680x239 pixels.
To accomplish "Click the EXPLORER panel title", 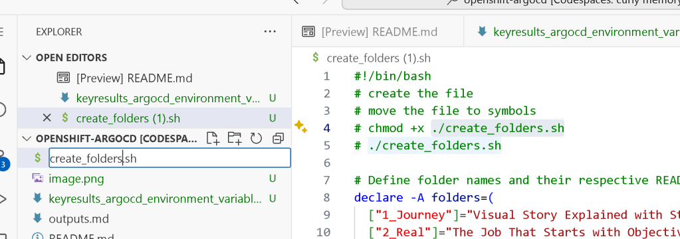I will pos(59,32).
